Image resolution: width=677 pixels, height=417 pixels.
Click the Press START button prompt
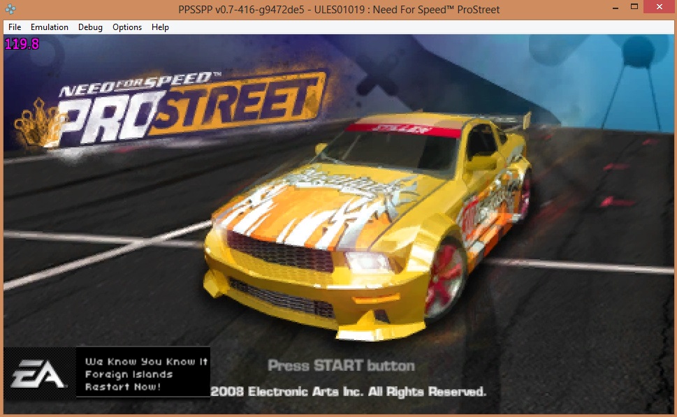click(x=341, y=365)
